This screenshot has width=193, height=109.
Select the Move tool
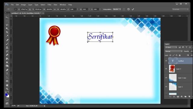pos(7,18)
